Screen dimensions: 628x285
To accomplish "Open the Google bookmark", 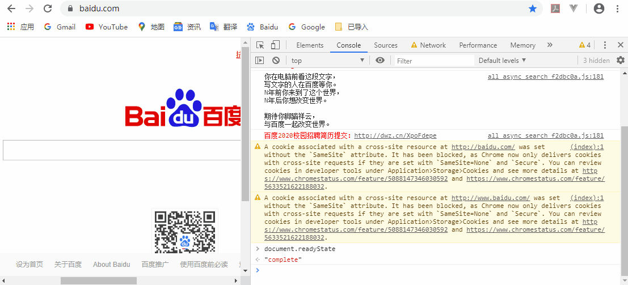I will 306,27.
